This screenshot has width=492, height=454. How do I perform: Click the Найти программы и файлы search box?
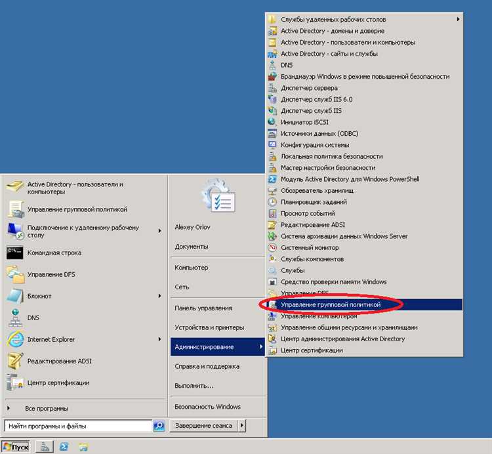[x=79, y=426]
